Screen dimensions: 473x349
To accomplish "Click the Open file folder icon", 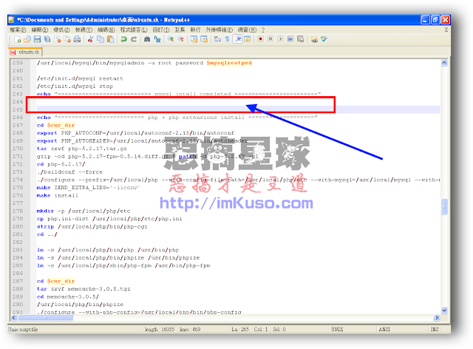I will click(x=27, y=39).
